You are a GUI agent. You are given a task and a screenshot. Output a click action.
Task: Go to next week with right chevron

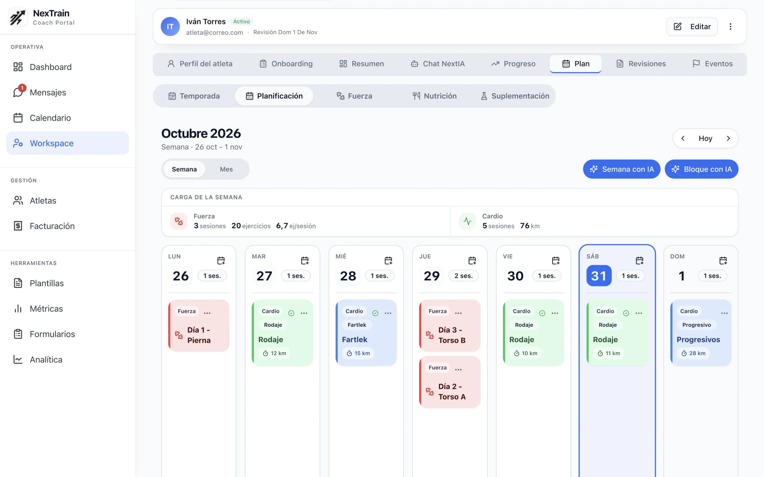[728, 138]
